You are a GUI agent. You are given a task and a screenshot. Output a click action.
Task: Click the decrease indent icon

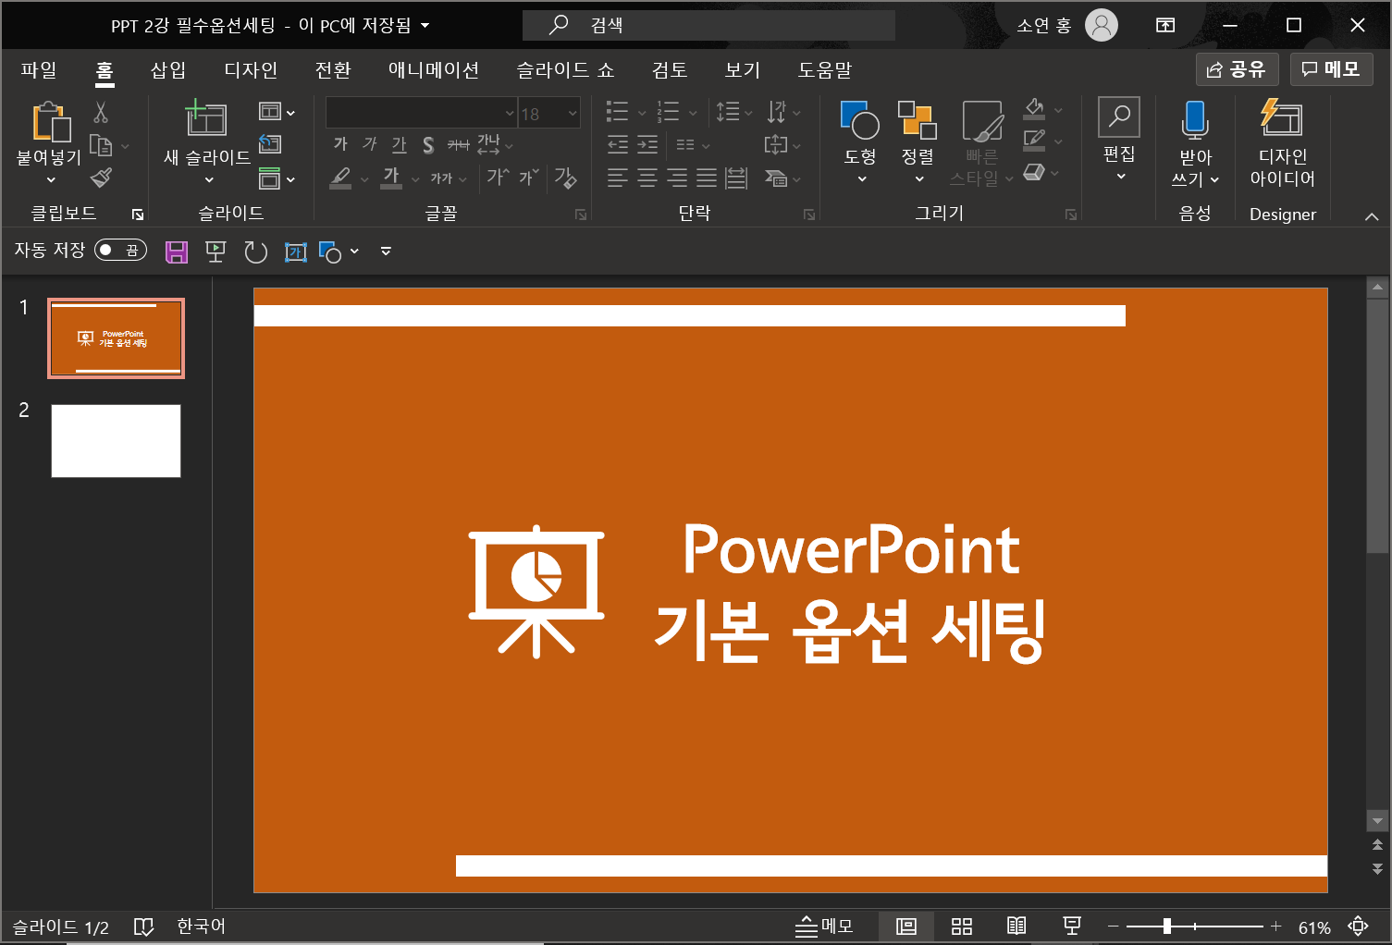tap(618, 145)
